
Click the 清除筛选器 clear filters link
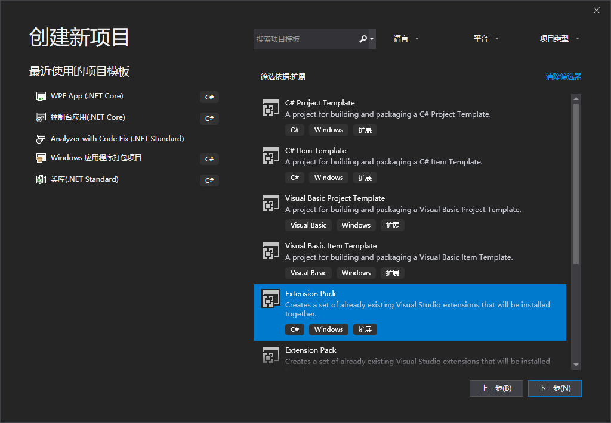(563, 77)
